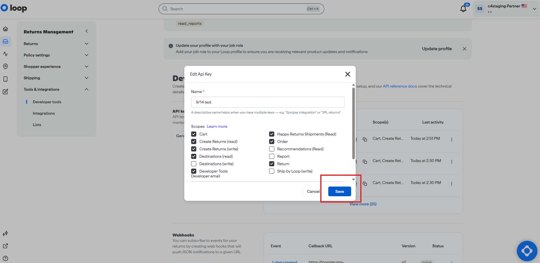The height and width of the screenshot is (263, 540).
Task: Enable Destinations (write) scope
Action: 194,164
